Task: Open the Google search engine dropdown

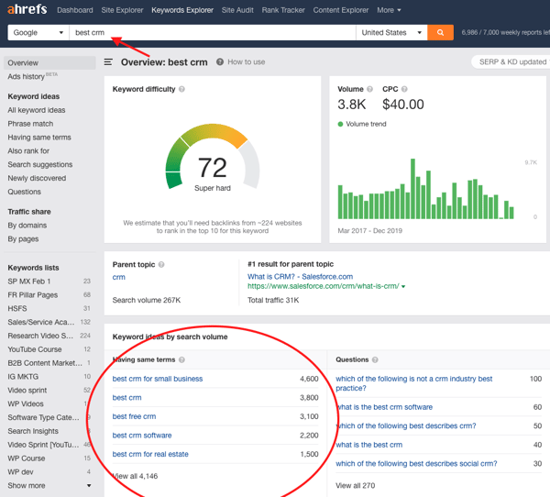Action: point(38,32)
